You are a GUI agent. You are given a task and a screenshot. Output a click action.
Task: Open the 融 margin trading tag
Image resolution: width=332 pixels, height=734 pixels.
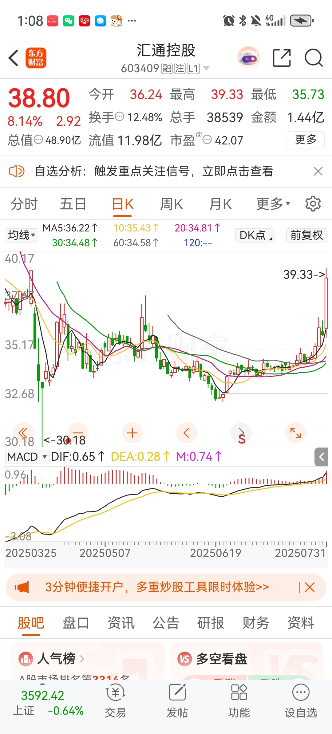click(x=167, y=68)
